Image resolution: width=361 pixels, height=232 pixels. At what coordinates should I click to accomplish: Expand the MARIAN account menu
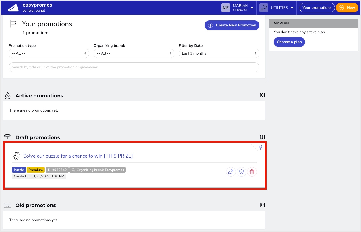pyautogui.click(x=240, y=7)
